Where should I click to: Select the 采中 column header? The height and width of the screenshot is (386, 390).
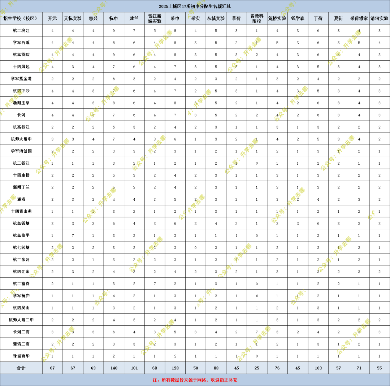point(175,18)
